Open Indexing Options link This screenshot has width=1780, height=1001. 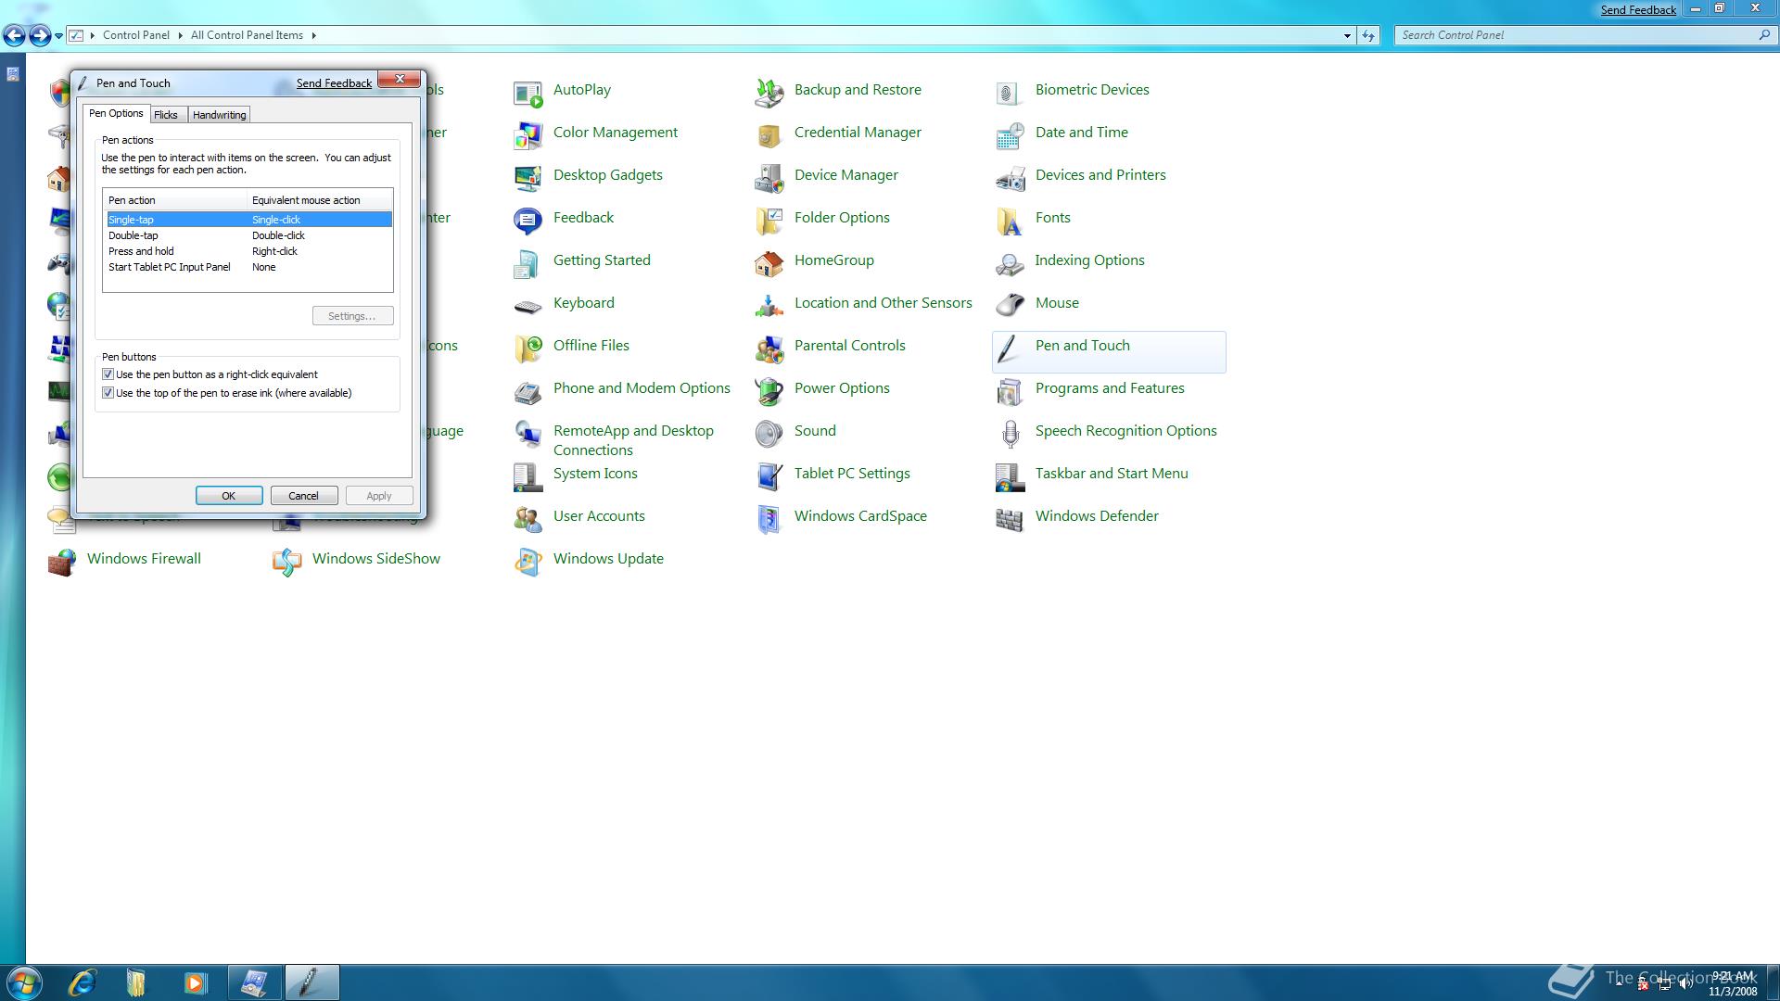point(1089,260)
